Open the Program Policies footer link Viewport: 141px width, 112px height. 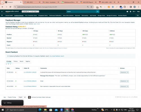coord(12,97)
